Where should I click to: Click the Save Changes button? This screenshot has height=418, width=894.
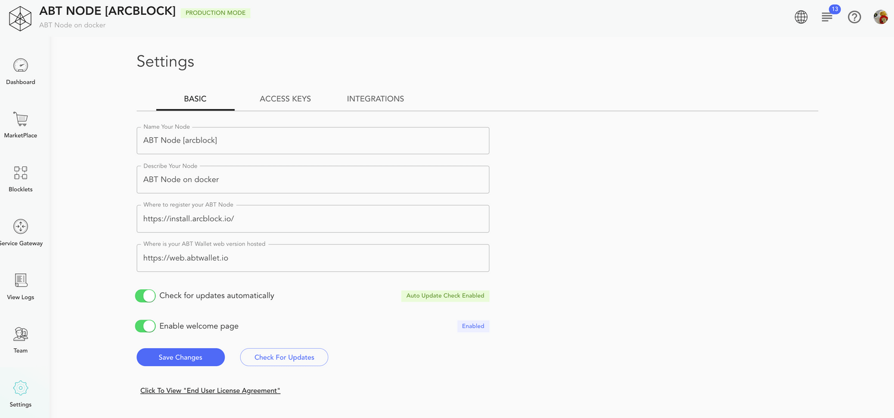coord(181,357)
